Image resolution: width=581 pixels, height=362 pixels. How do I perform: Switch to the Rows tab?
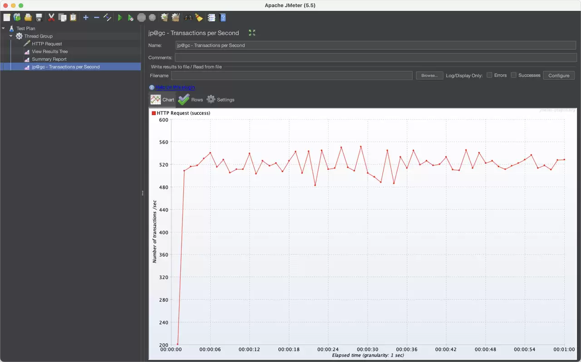tap(191, 100)
